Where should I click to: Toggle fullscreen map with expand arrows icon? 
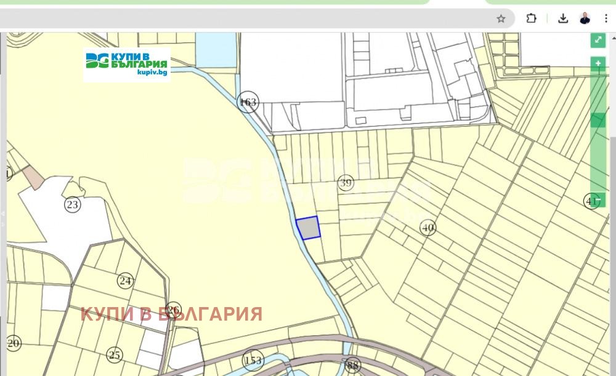pyautogui.click(x=598, y=41)
